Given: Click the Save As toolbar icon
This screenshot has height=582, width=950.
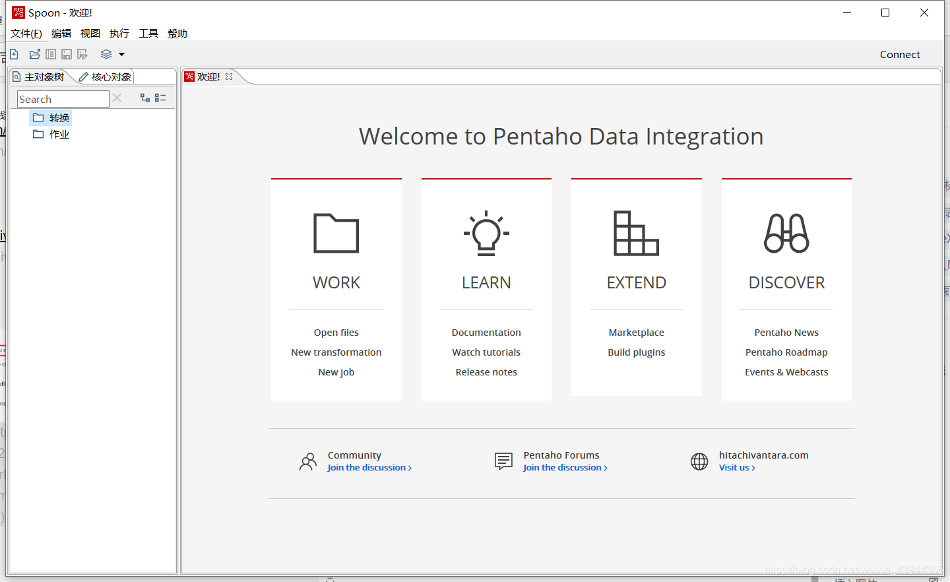Looking at the screenshot, I should (x=82, y=54).
